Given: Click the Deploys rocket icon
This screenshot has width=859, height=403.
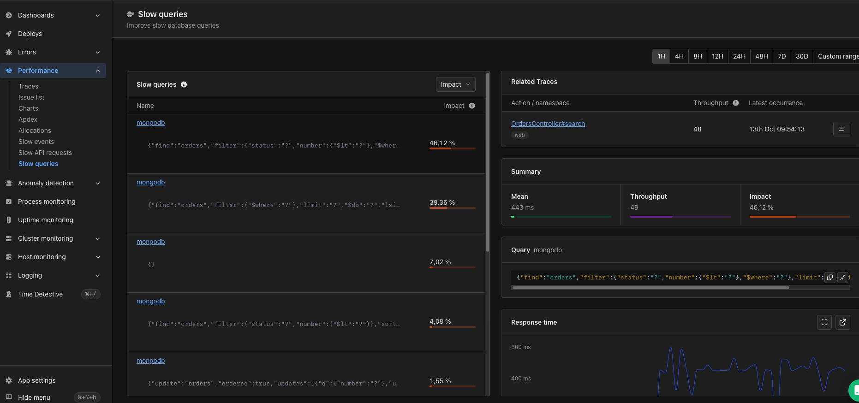Looking at the screenshot, I should coord(9,34).
